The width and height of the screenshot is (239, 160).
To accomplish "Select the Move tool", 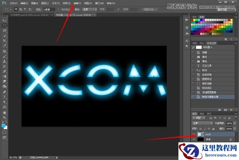I will pos(5,21).
